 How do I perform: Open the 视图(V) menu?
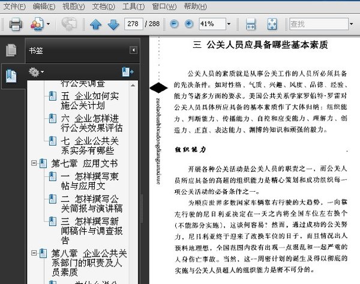coord(73,7)
